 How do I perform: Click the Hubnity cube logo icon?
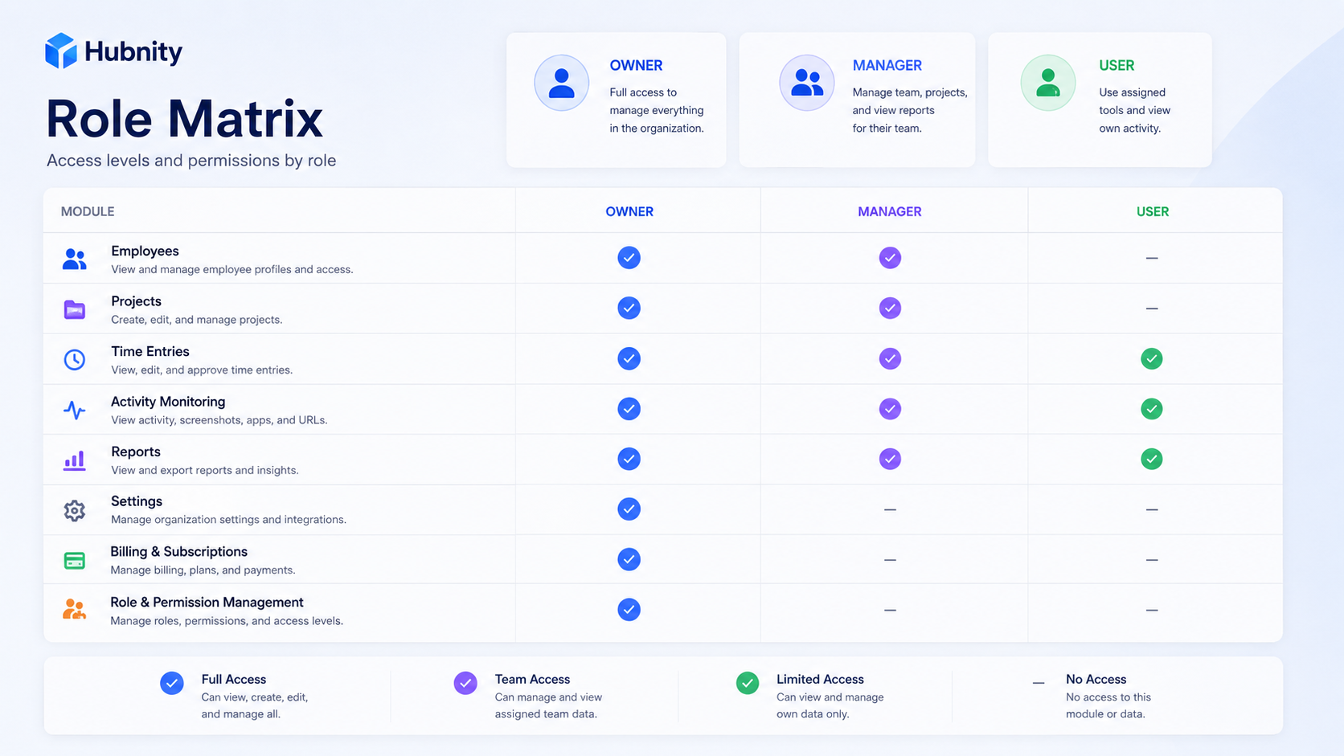point(61,51)
